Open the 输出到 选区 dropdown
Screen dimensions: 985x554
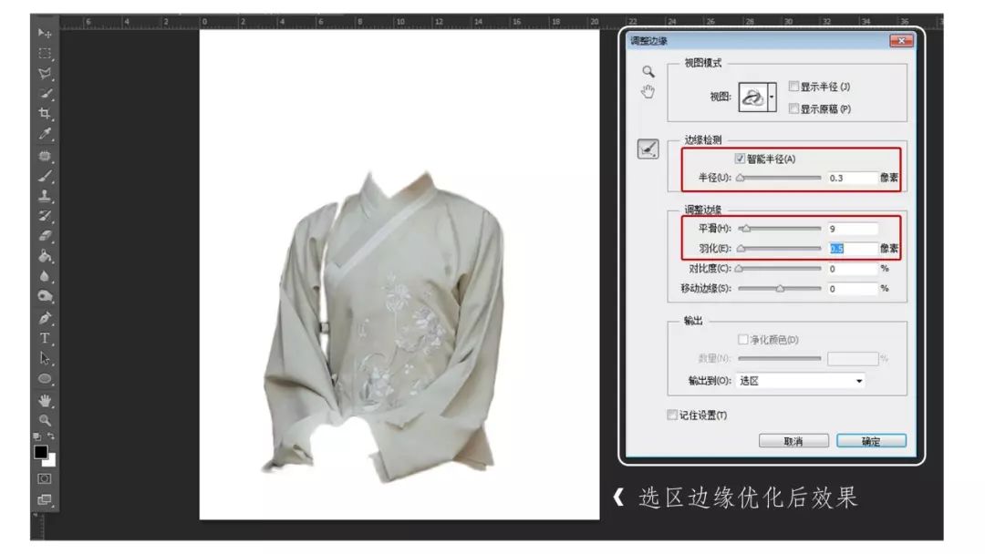801,381
